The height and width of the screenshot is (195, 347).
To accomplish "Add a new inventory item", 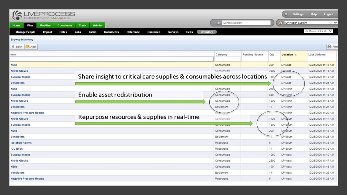I will (x=31, y=47).
